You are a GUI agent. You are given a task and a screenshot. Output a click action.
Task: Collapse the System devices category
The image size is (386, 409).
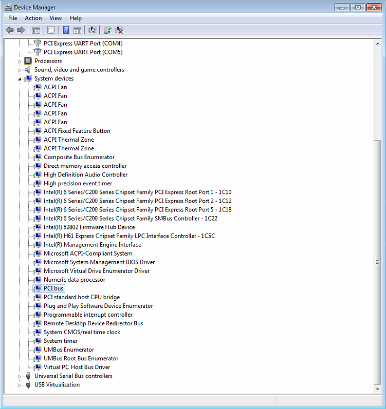click(x=20, y=79)
